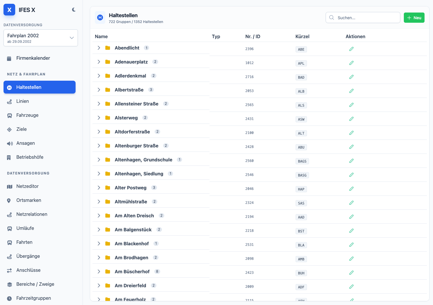Edit the Am Büscherhof entry
Image resolution: width=433 pixels, height=305 pixels.
tap(351, 273)
